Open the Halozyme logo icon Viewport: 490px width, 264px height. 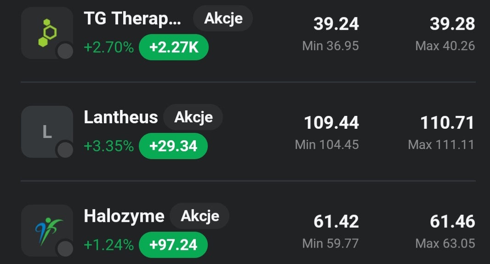click(47, 230)
